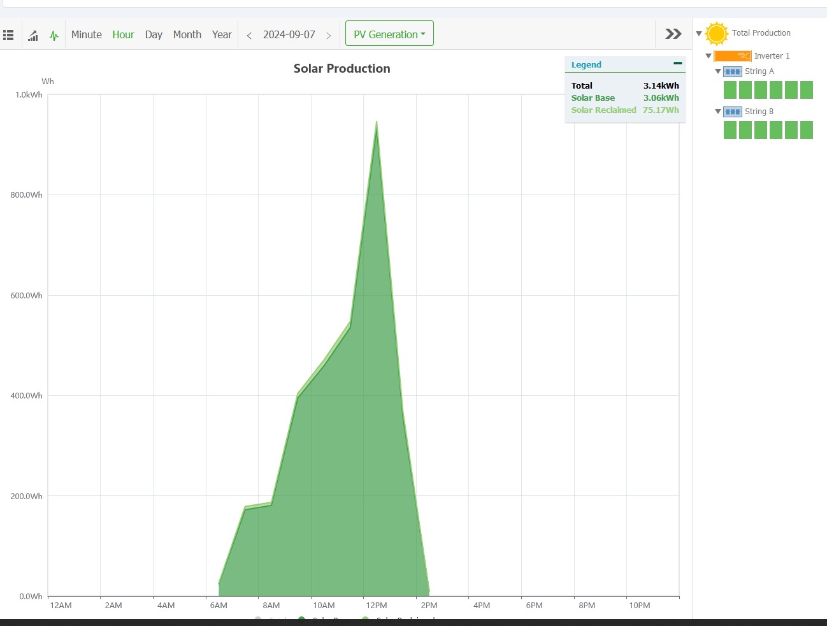The width and height of the screenshot is (827, 626).
Task: Click the 2024-09-07 date field
Action: click(289, 35)
